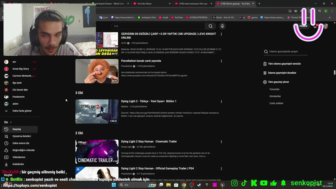Open Dying Light 2 Türkçe video thumbnail
The height and width of the screenshot is (189, 336).
coord(97,111)
